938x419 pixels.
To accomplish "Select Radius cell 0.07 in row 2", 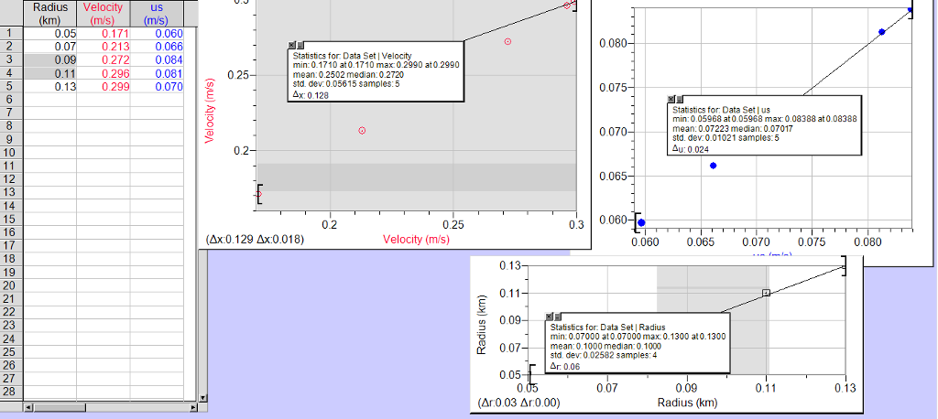I will 50,47.
